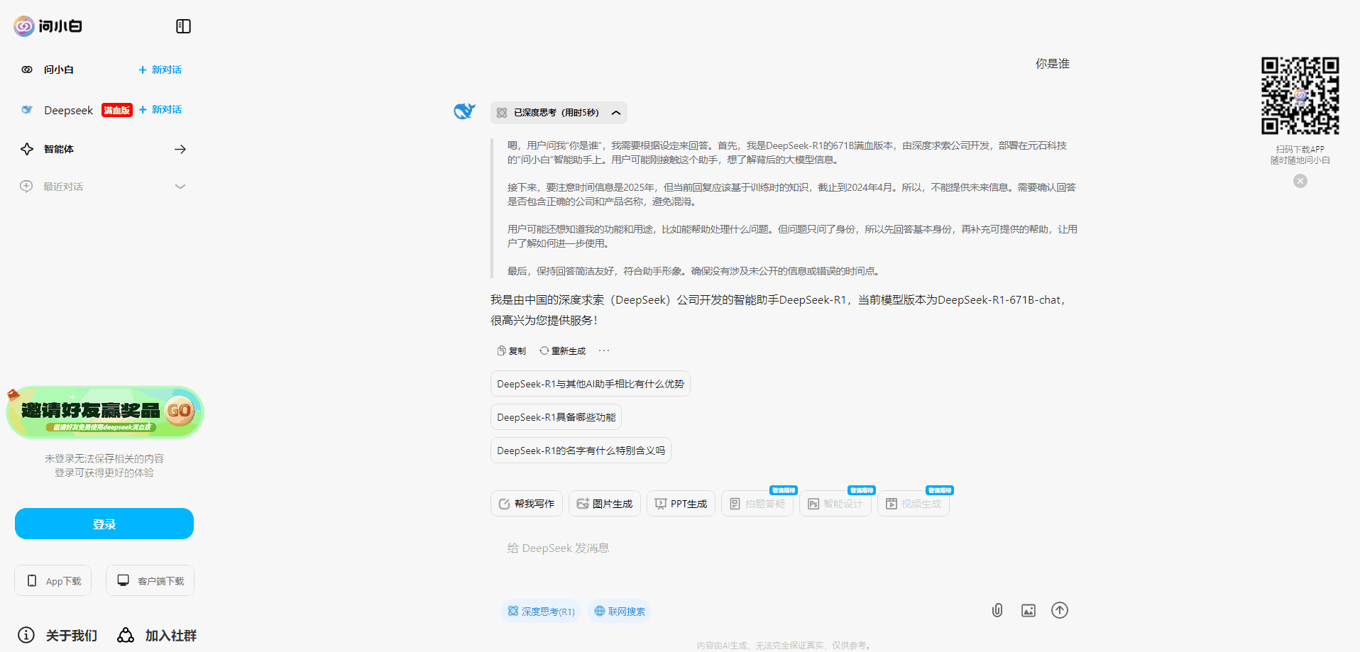Click 拍题答疑 tool button
This screenshot has width=1360, height=652.
click(757, 504)
